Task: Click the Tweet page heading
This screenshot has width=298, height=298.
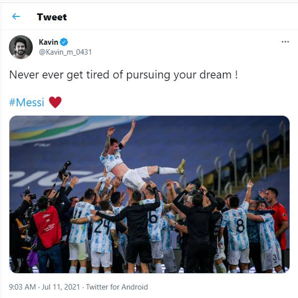Action: (52, 17)
